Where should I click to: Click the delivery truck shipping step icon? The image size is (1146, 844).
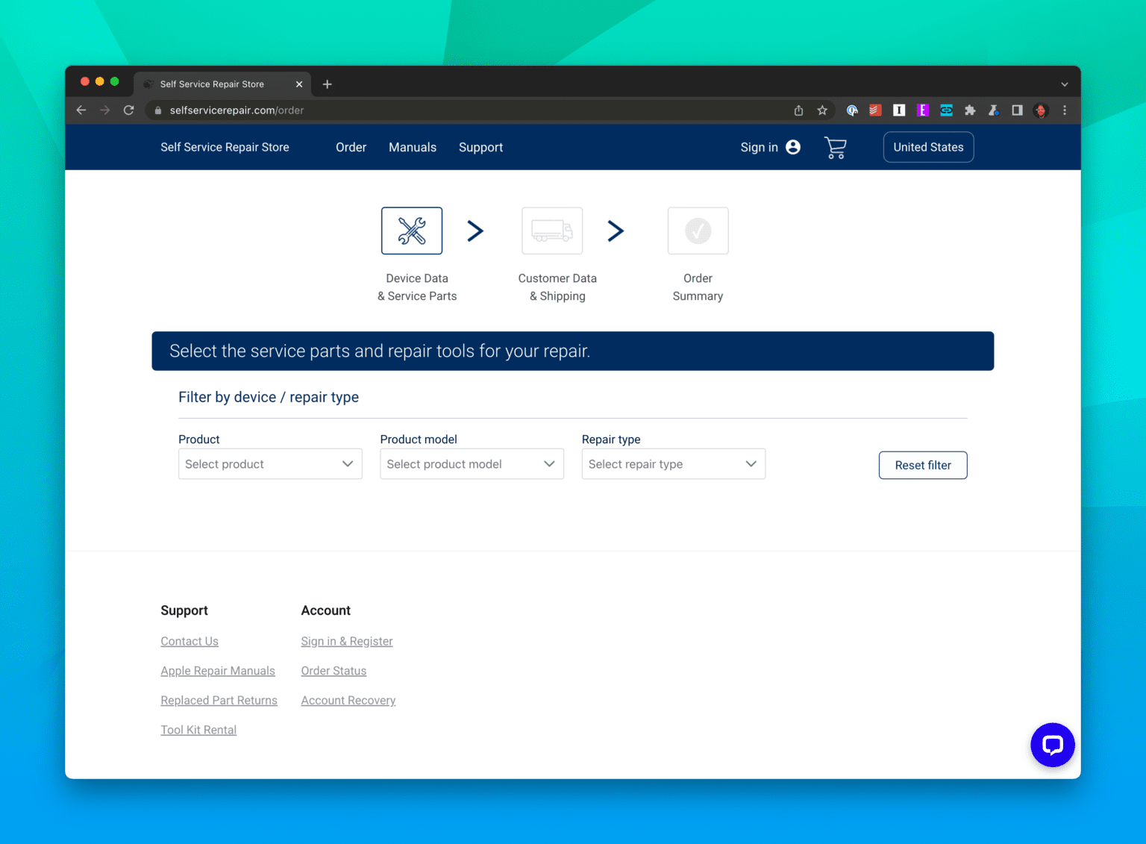point(551,231)
